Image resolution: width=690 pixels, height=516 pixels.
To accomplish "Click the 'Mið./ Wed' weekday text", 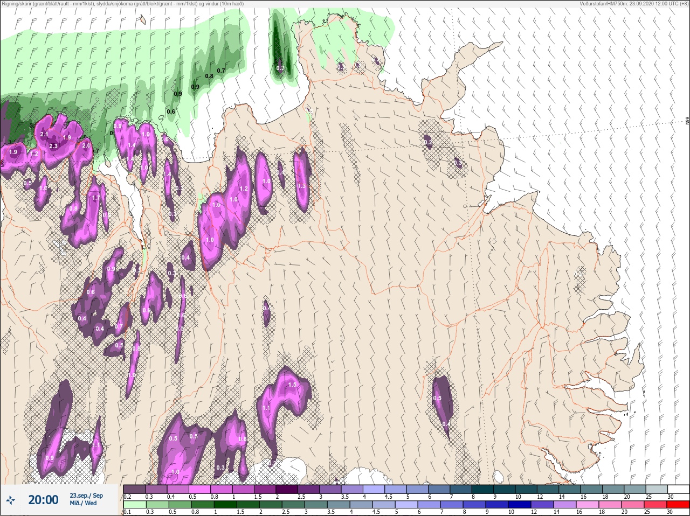I will click(82, 504).
